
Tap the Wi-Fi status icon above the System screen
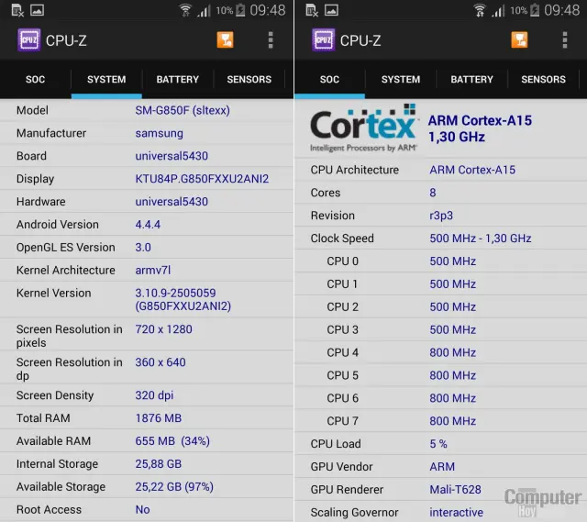[x=185, y=11]
